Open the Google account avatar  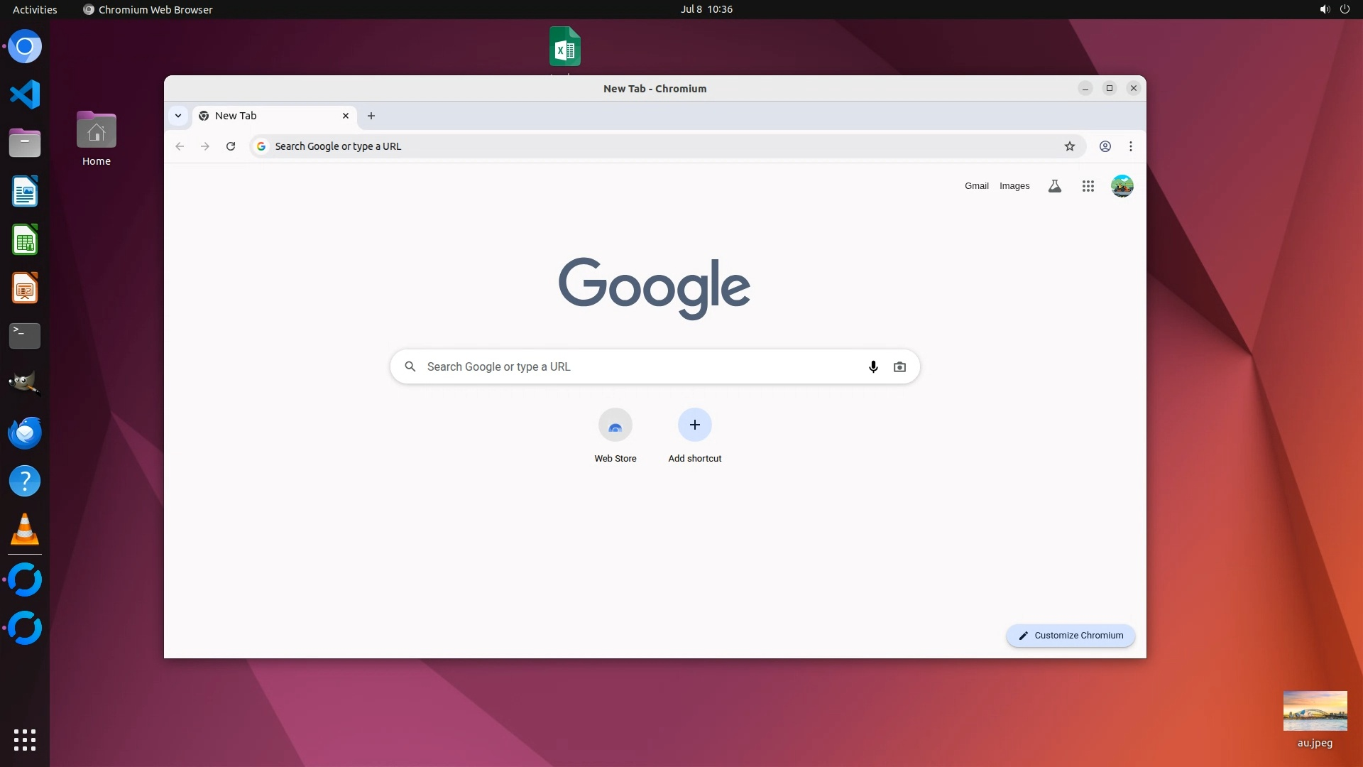coord(1122,186)
